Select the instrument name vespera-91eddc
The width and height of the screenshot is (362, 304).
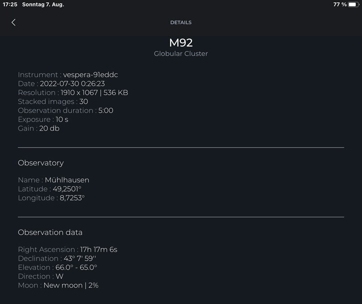pos(90,75)
